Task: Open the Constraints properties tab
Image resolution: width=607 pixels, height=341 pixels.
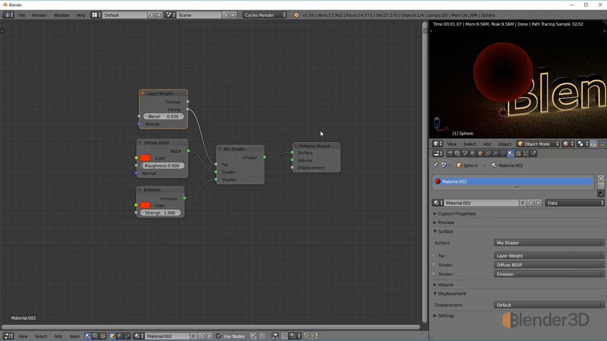Action: tap(488, 153)
